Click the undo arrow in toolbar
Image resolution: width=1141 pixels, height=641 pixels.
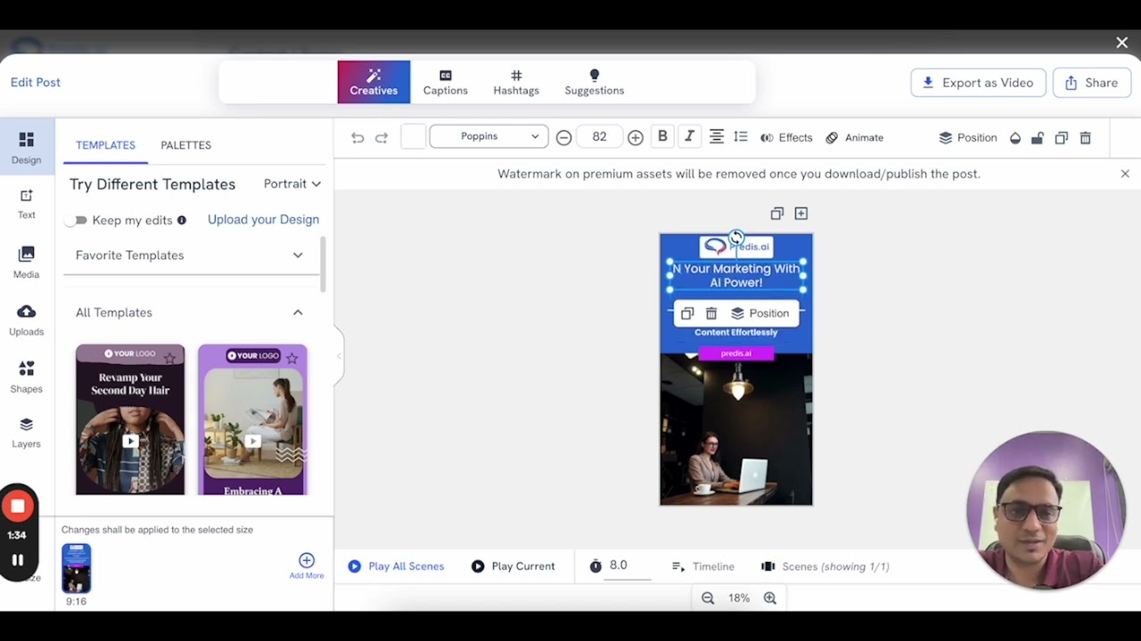(x=357, y=137)
